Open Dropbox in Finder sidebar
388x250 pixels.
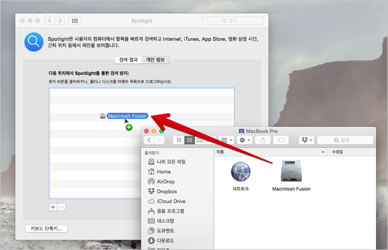tap(162, 191)
